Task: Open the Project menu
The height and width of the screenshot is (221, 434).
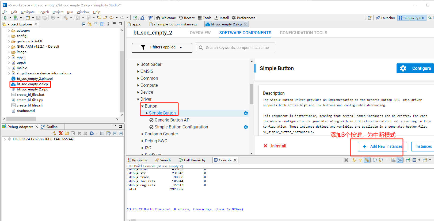Action: tap(58, 12)
